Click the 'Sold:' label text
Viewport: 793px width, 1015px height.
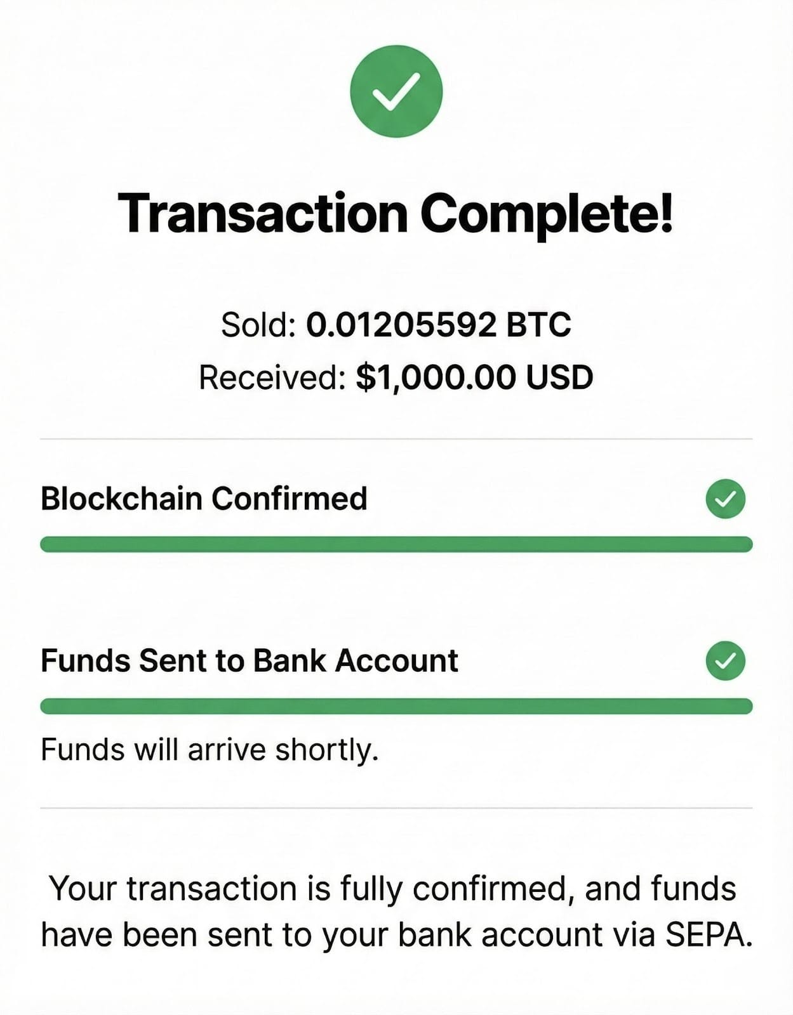click(x=258, y=325)
